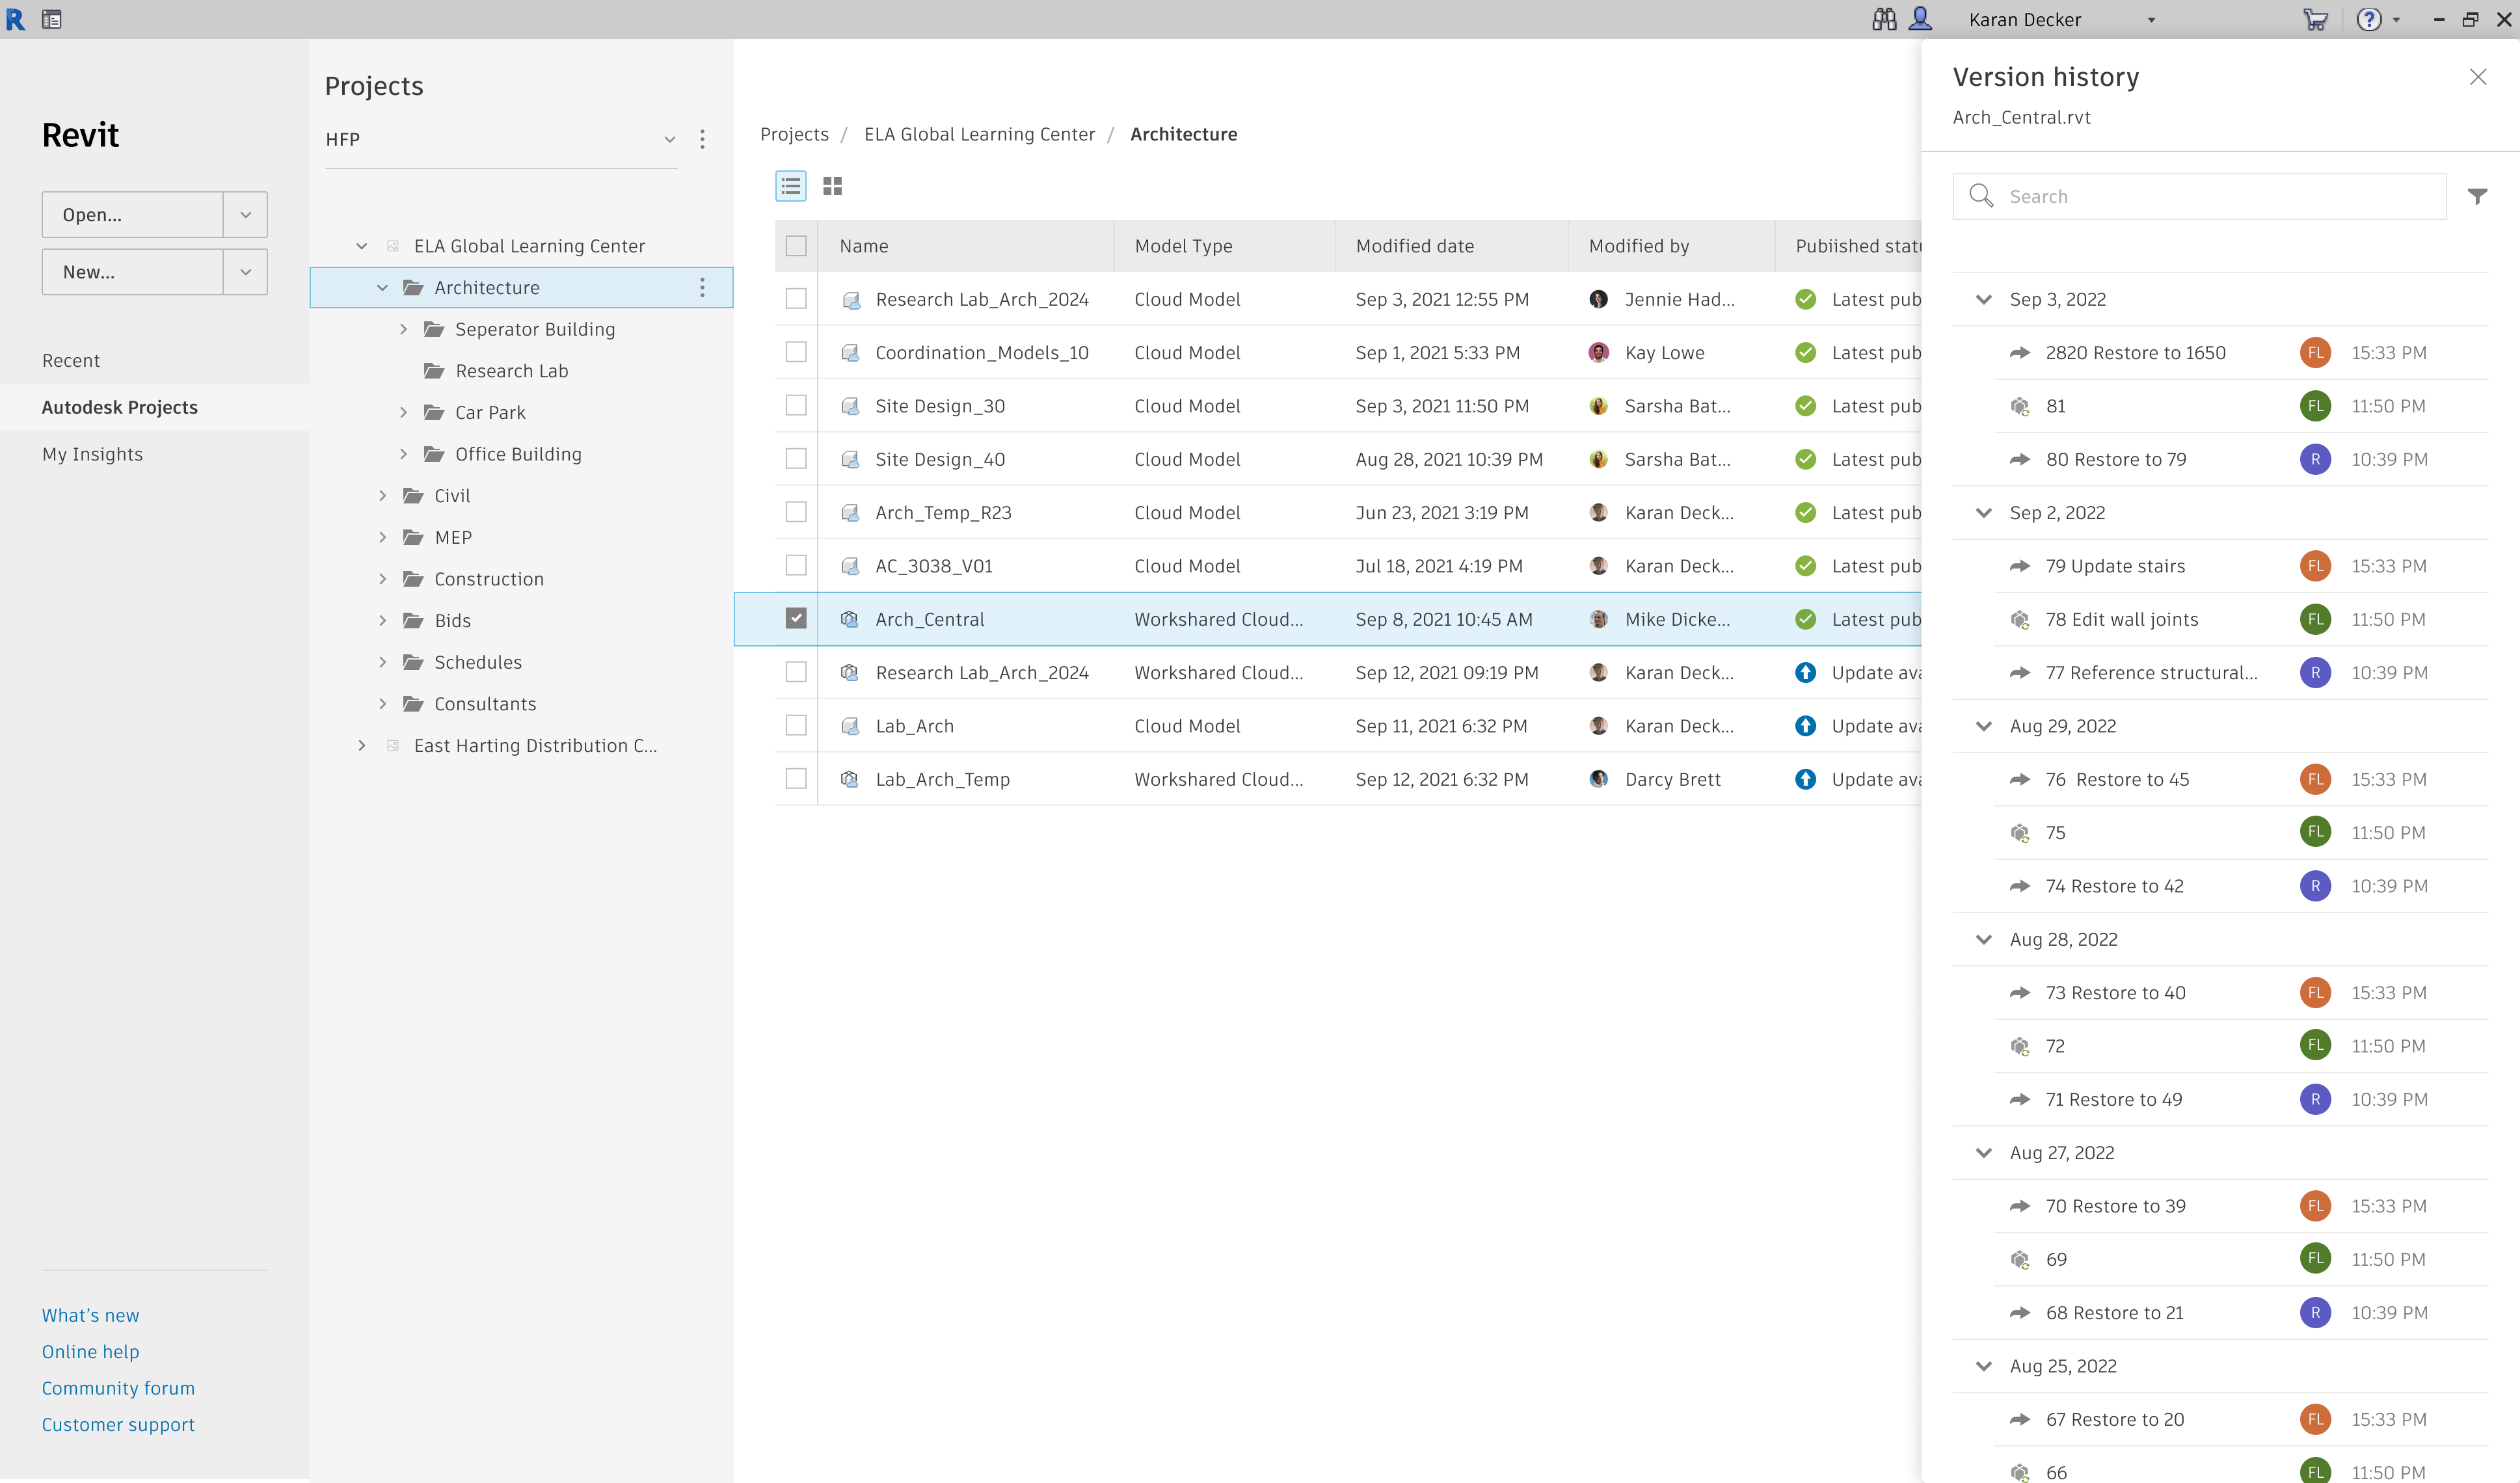Collapse the Sep 3, 2022 version group
The image size is (2520, 1483).
click(1984, 299)
